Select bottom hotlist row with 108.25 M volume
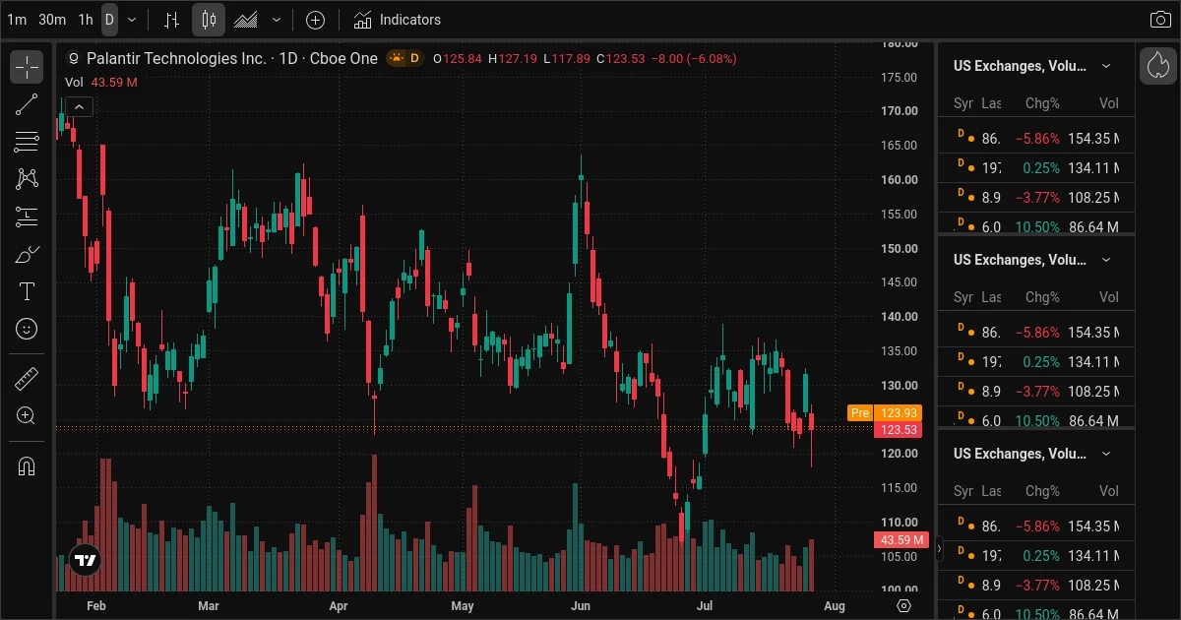This screenshot has width=1181, height=620. pos(1036,586)
